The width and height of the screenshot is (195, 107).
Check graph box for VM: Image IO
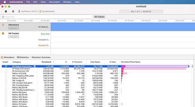(6, 80)
